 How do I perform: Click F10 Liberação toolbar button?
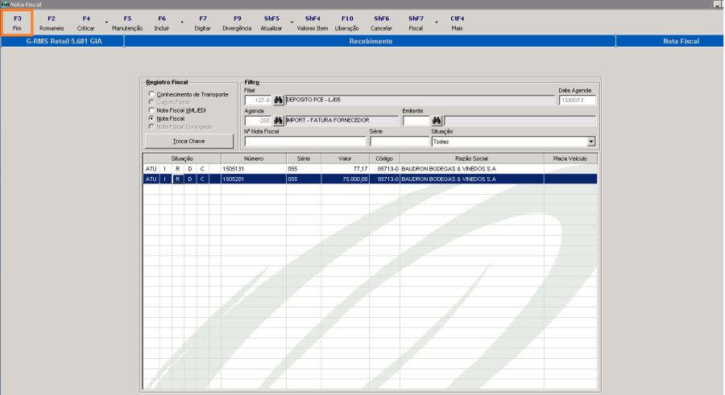pyautogui.click(x=347, y=23)
